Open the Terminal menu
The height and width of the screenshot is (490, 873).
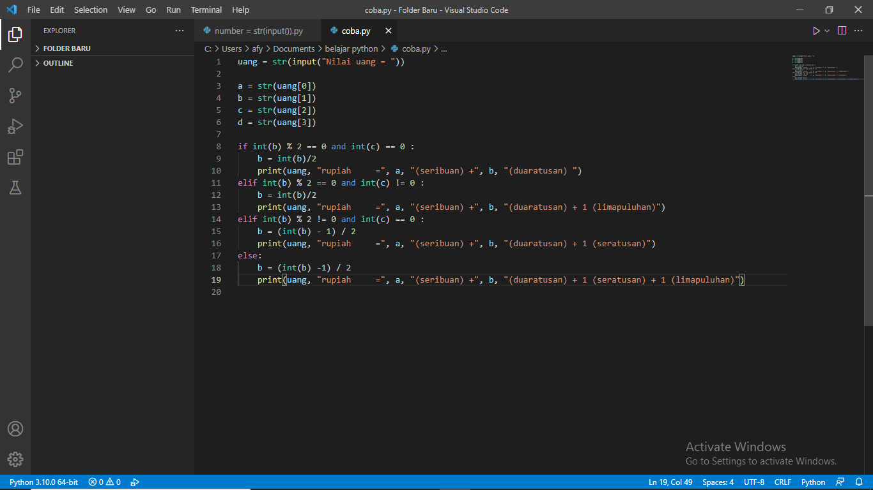tap(206, 10)
